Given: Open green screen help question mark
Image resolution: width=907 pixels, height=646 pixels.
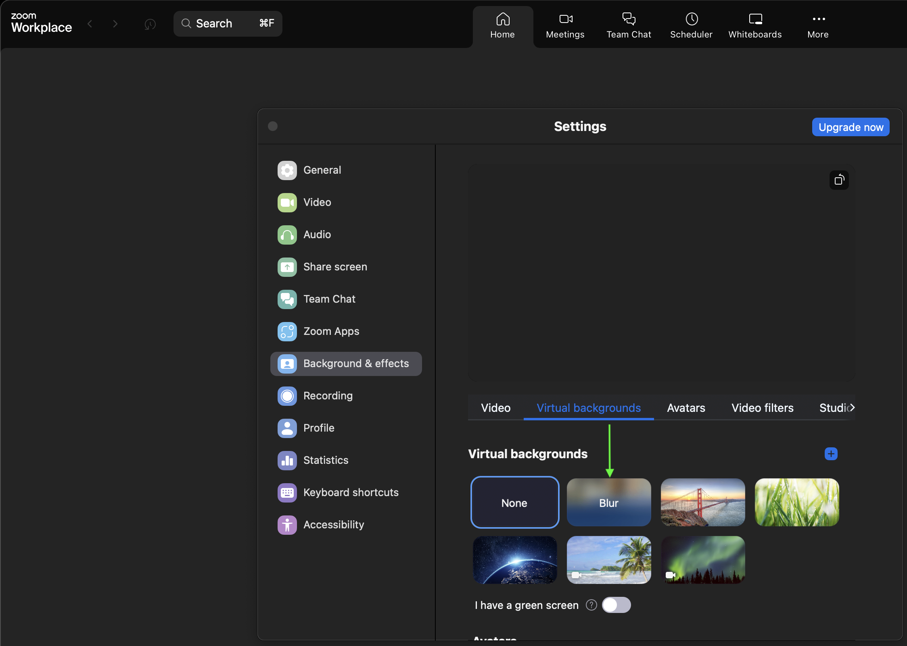Looking at the screenshot, I should [591, 605].
